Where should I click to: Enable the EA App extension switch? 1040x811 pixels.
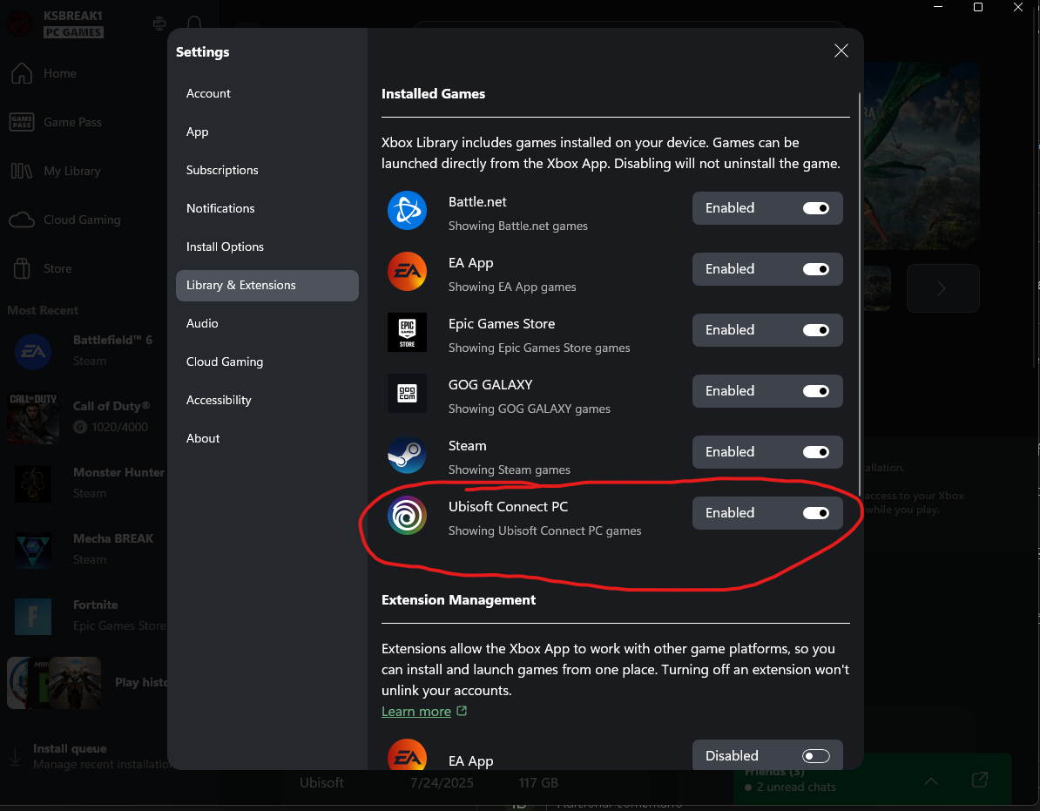coord(816,756)
